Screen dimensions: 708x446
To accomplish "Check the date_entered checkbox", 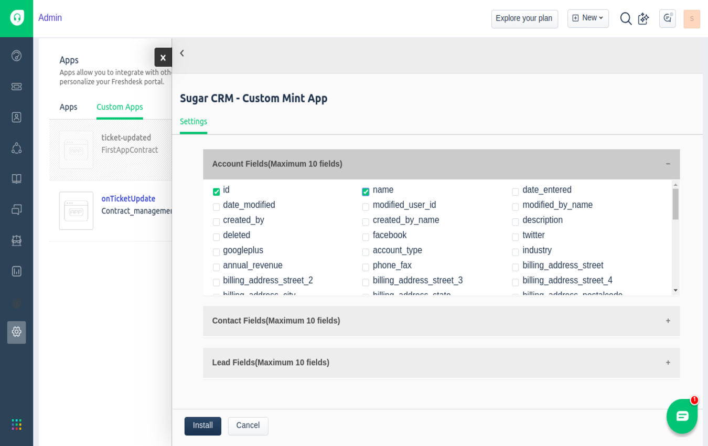I will 515,192.
